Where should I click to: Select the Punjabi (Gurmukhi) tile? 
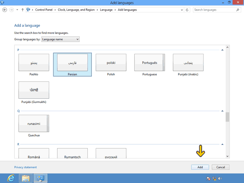[x=34, y=92]
